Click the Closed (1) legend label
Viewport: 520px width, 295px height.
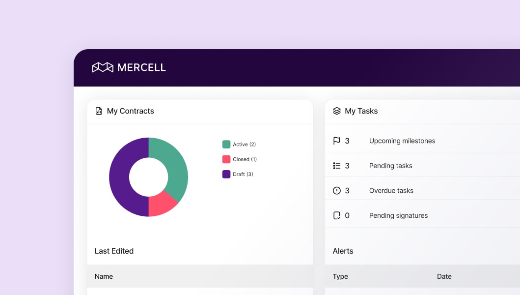click(245, 159)
